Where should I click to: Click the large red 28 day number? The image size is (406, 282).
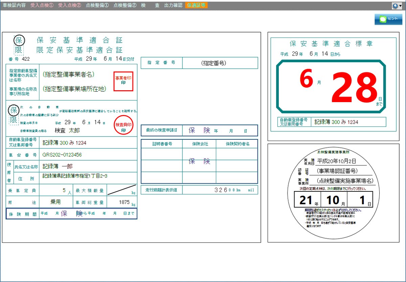355,88
